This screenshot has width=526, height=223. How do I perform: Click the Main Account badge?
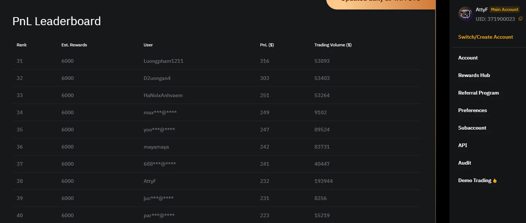[x=504, y=9]
